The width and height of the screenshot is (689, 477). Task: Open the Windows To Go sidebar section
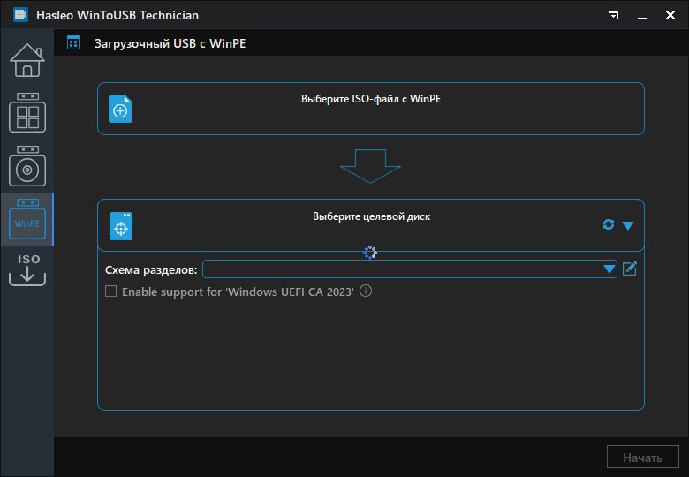pyautogui.click(x=26, y=112)
